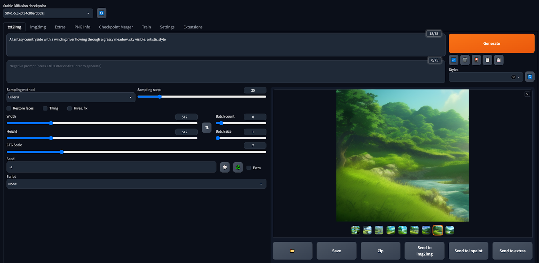The image size is (539, 263).
Task: Enable Hires. fix checkbox
Action: pos(70,108)
